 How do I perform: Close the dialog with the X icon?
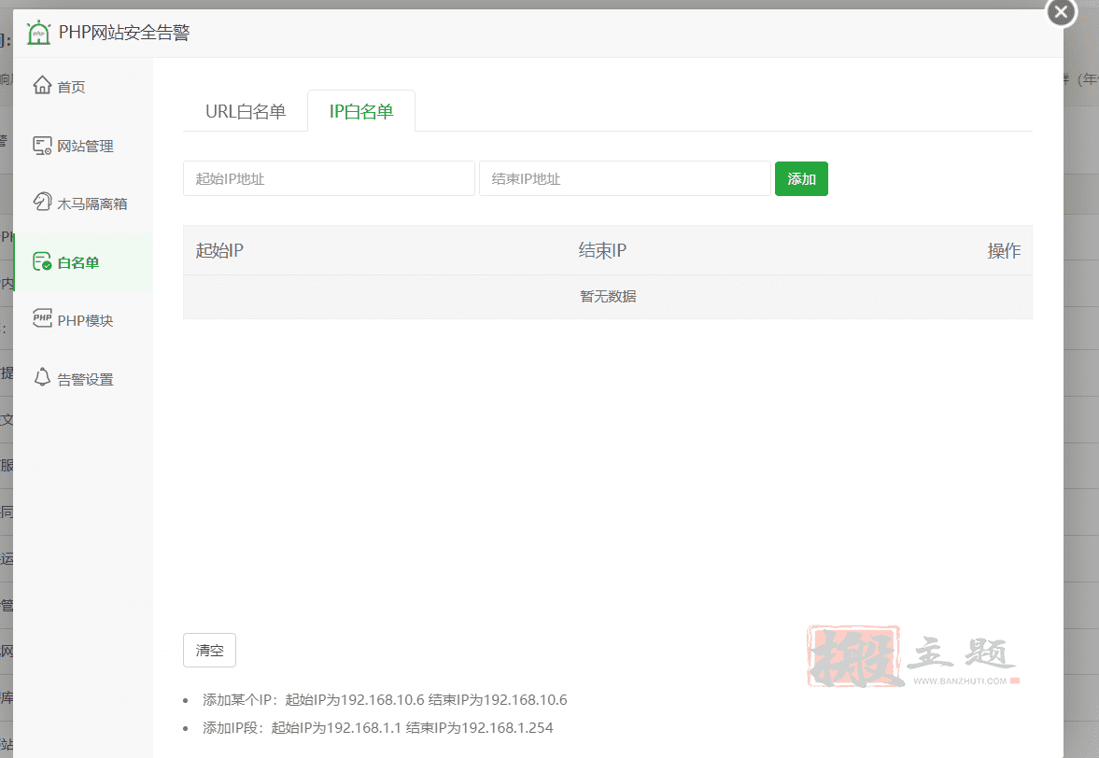coord(1061,12)
